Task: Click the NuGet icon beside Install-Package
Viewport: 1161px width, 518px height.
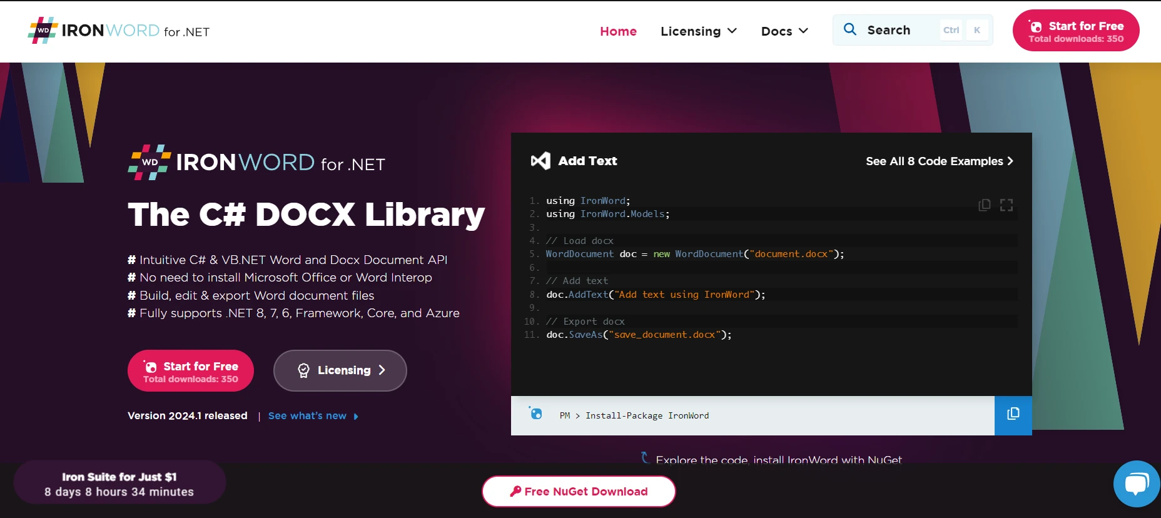Action: click(x=536, y=414)
